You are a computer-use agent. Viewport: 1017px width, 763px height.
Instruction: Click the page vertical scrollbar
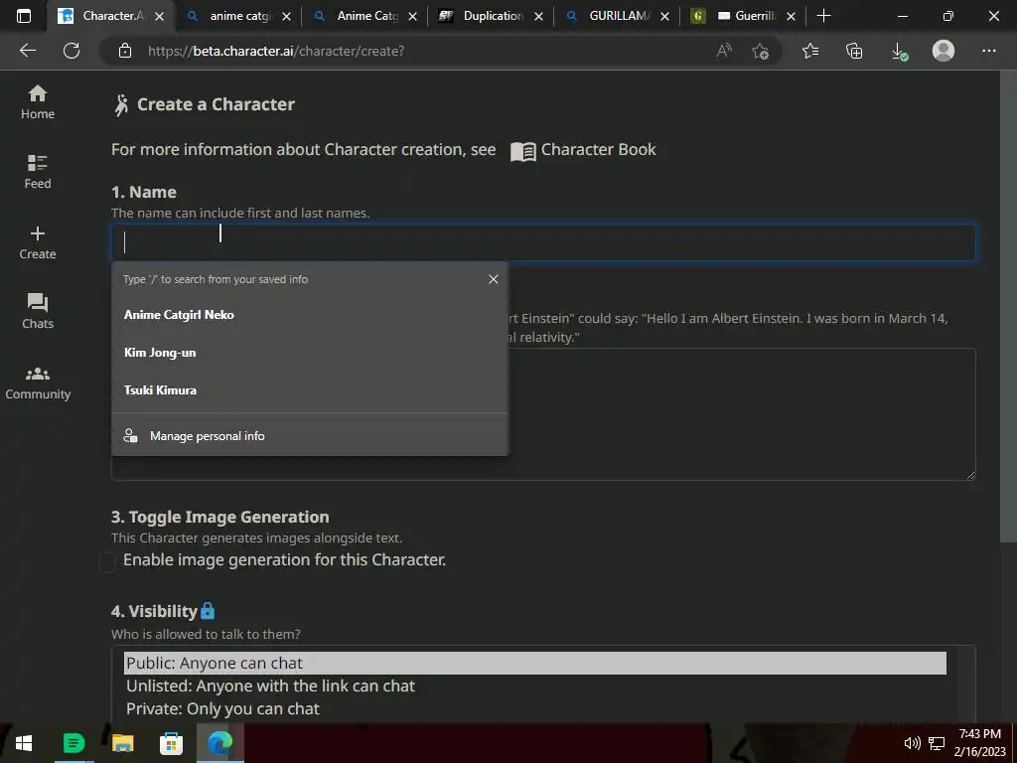1009,305
